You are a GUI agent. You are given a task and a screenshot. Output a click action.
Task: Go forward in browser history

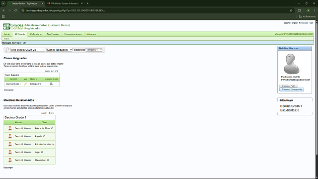click(x=9, y=10)
